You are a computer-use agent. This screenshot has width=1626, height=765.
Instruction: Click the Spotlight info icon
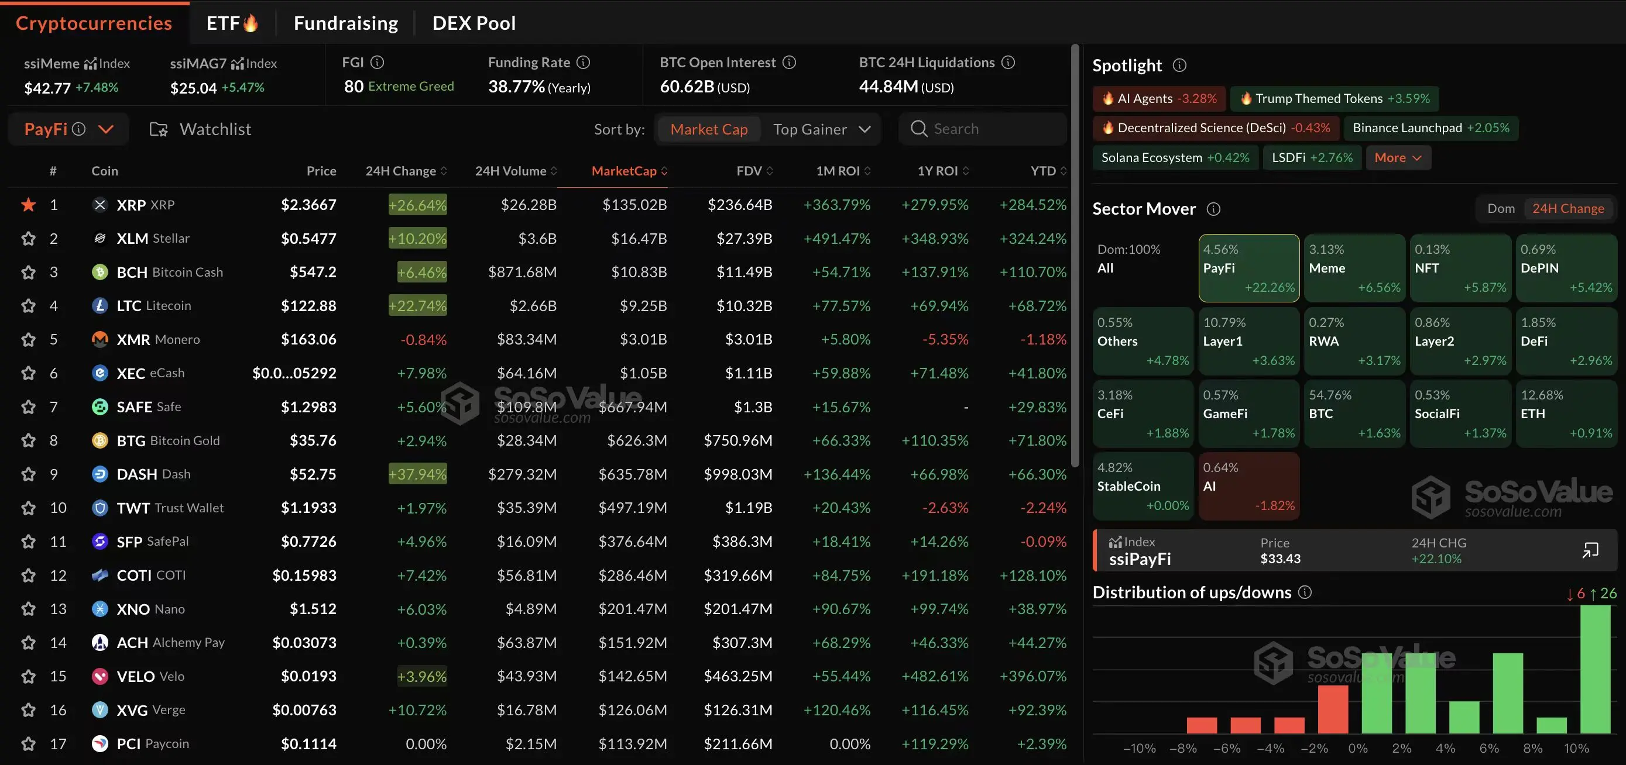[x=1179, y=66]
